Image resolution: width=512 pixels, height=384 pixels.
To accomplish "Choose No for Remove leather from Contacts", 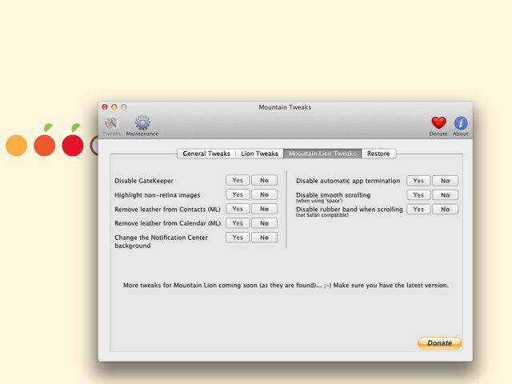I will click(x=264, y=209).
